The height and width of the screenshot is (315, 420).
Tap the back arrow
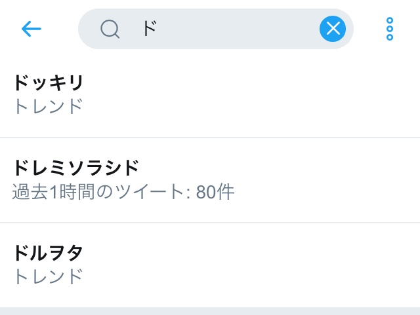31,29
